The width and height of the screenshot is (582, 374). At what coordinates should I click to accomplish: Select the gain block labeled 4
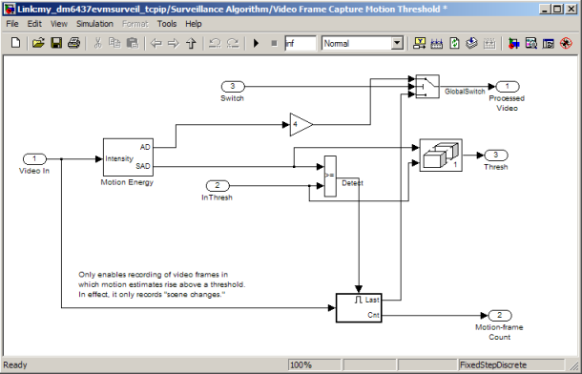pos(301,125)
